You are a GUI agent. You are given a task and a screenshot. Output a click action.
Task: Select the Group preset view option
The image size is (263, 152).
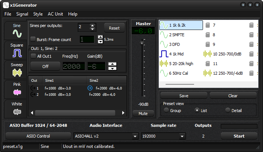(167, 110)
